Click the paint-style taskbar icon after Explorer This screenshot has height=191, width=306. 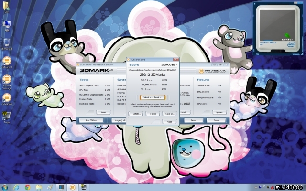(50, 188)
